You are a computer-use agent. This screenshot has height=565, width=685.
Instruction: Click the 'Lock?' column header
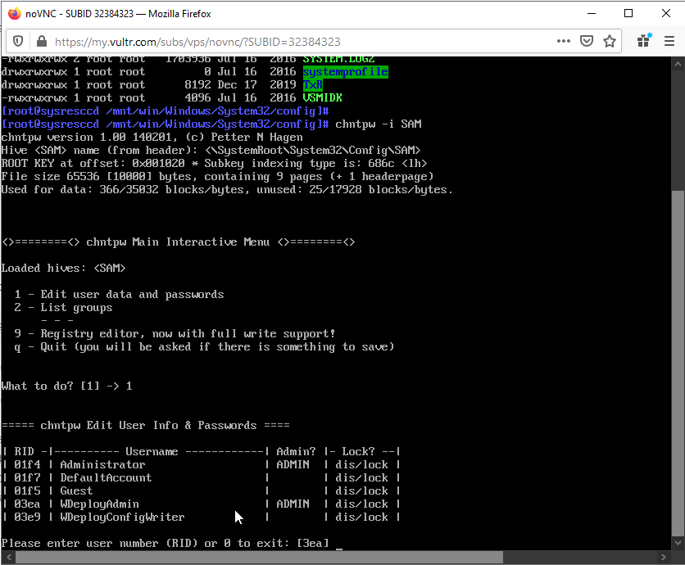point(358,451)
